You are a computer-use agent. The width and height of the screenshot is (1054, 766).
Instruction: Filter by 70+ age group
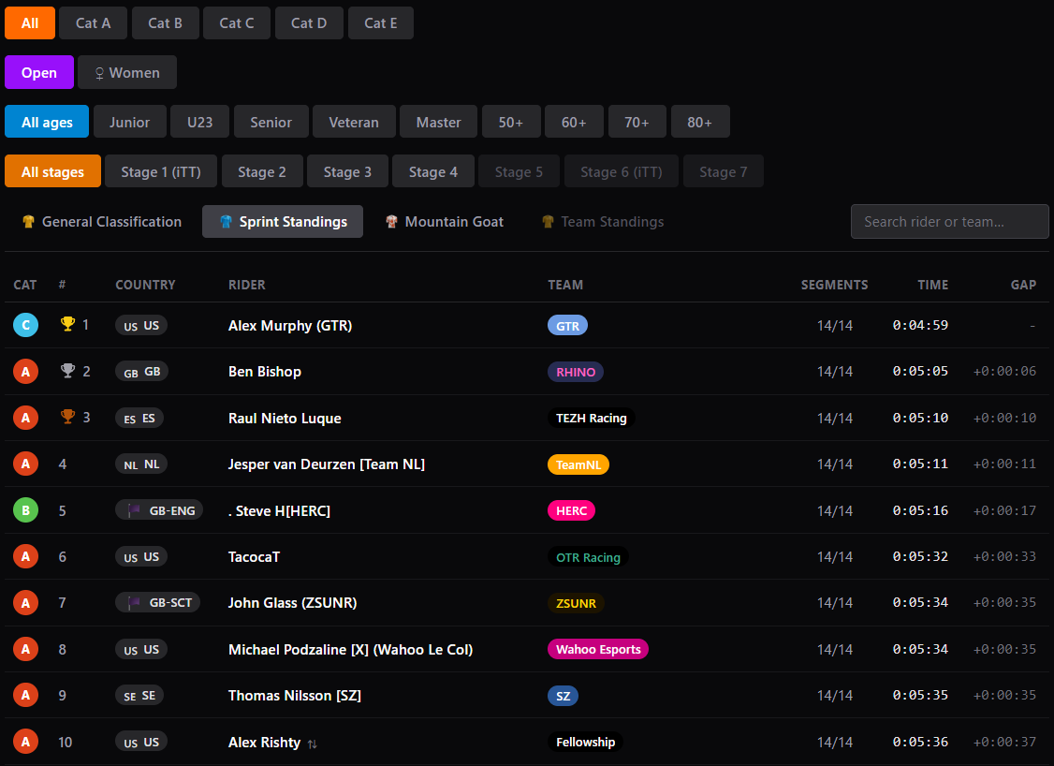click(637, 122)
